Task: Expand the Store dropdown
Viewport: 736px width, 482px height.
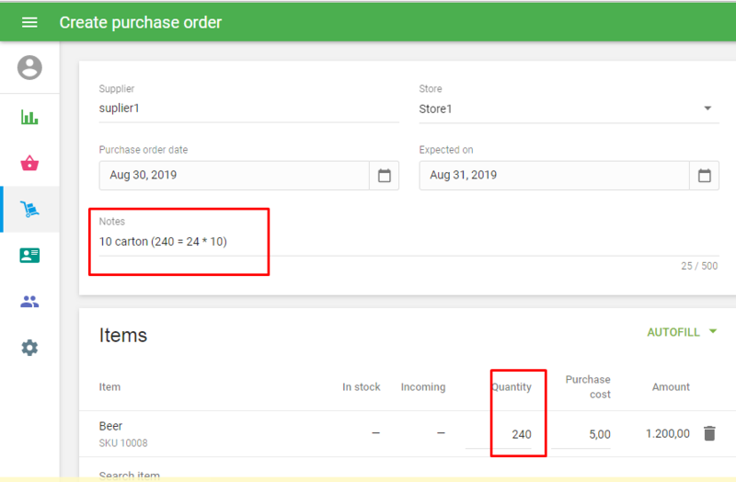Action: (707, 109)
